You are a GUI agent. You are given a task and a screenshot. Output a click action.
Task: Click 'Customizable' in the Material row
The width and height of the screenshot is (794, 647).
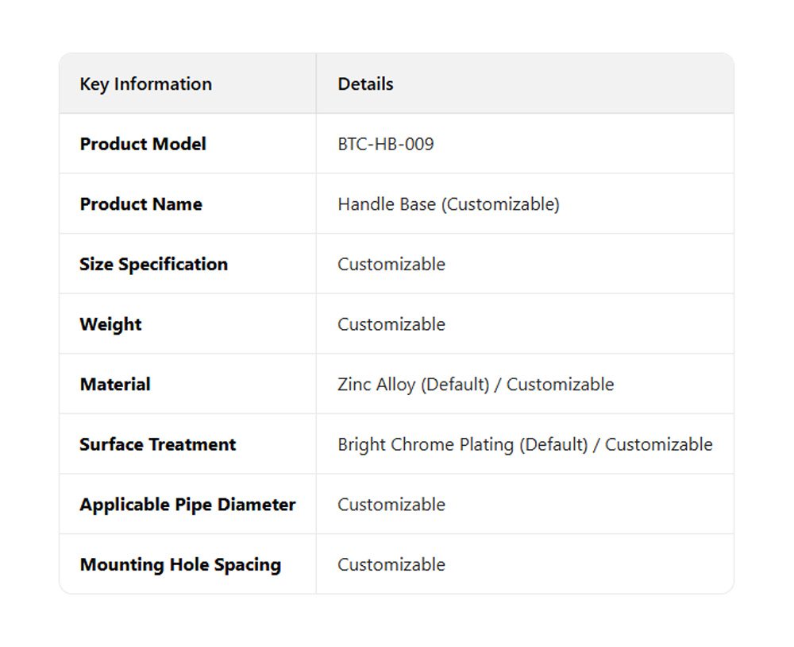coord(560,385)
